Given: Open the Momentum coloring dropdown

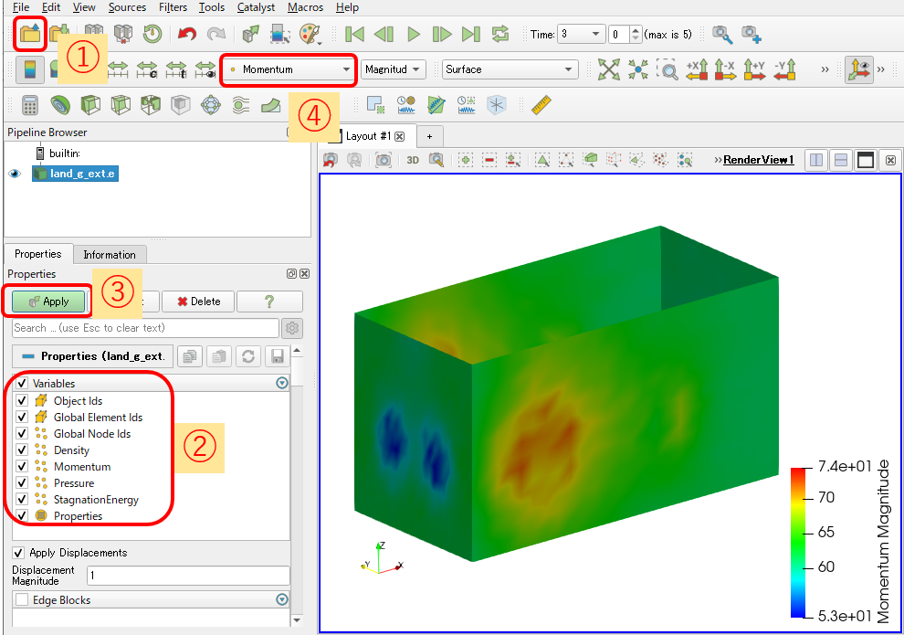Looking at the screenshot, I should pyautogui.click(x=289, y=69).
